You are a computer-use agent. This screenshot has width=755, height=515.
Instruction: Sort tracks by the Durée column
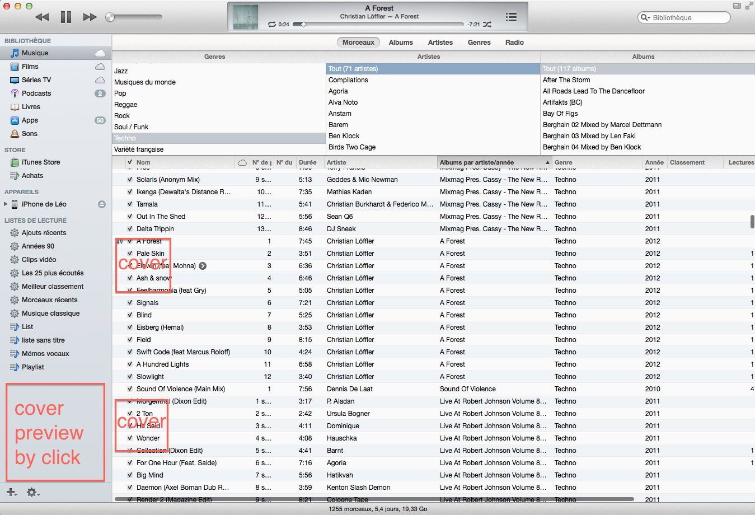[310, 162]
